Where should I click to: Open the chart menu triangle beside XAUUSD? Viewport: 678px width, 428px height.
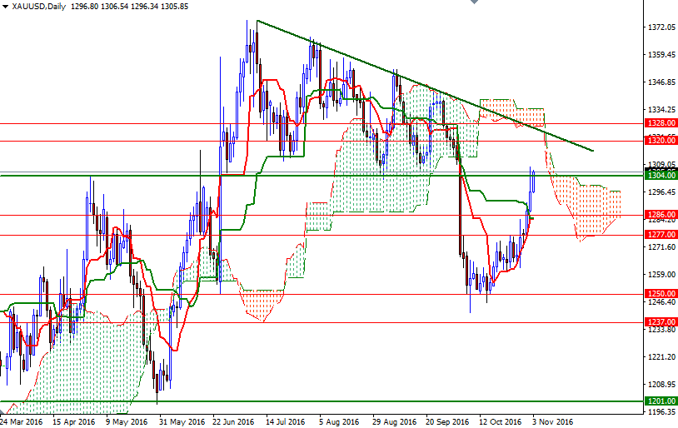click(x=5, y=7)
